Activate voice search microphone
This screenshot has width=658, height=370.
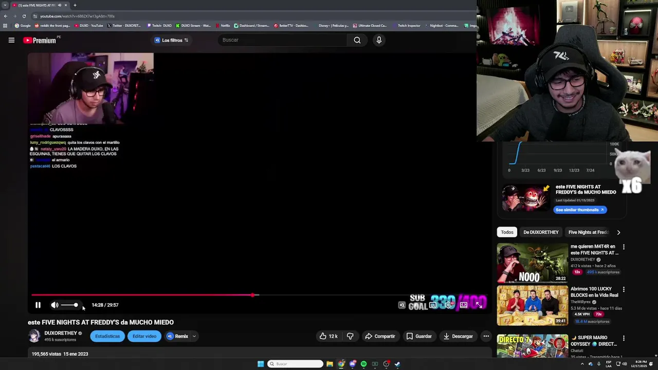[x=379, y=40]
